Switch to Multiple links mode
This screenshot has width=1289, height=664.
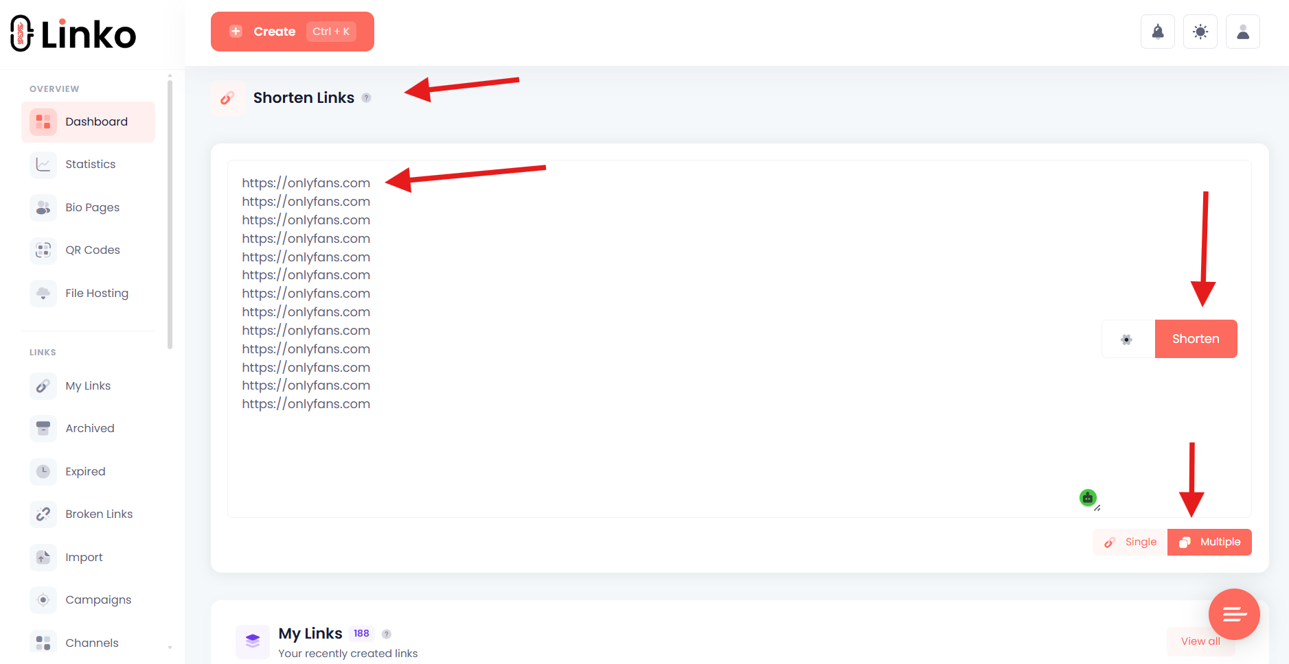click(1209, 542)
